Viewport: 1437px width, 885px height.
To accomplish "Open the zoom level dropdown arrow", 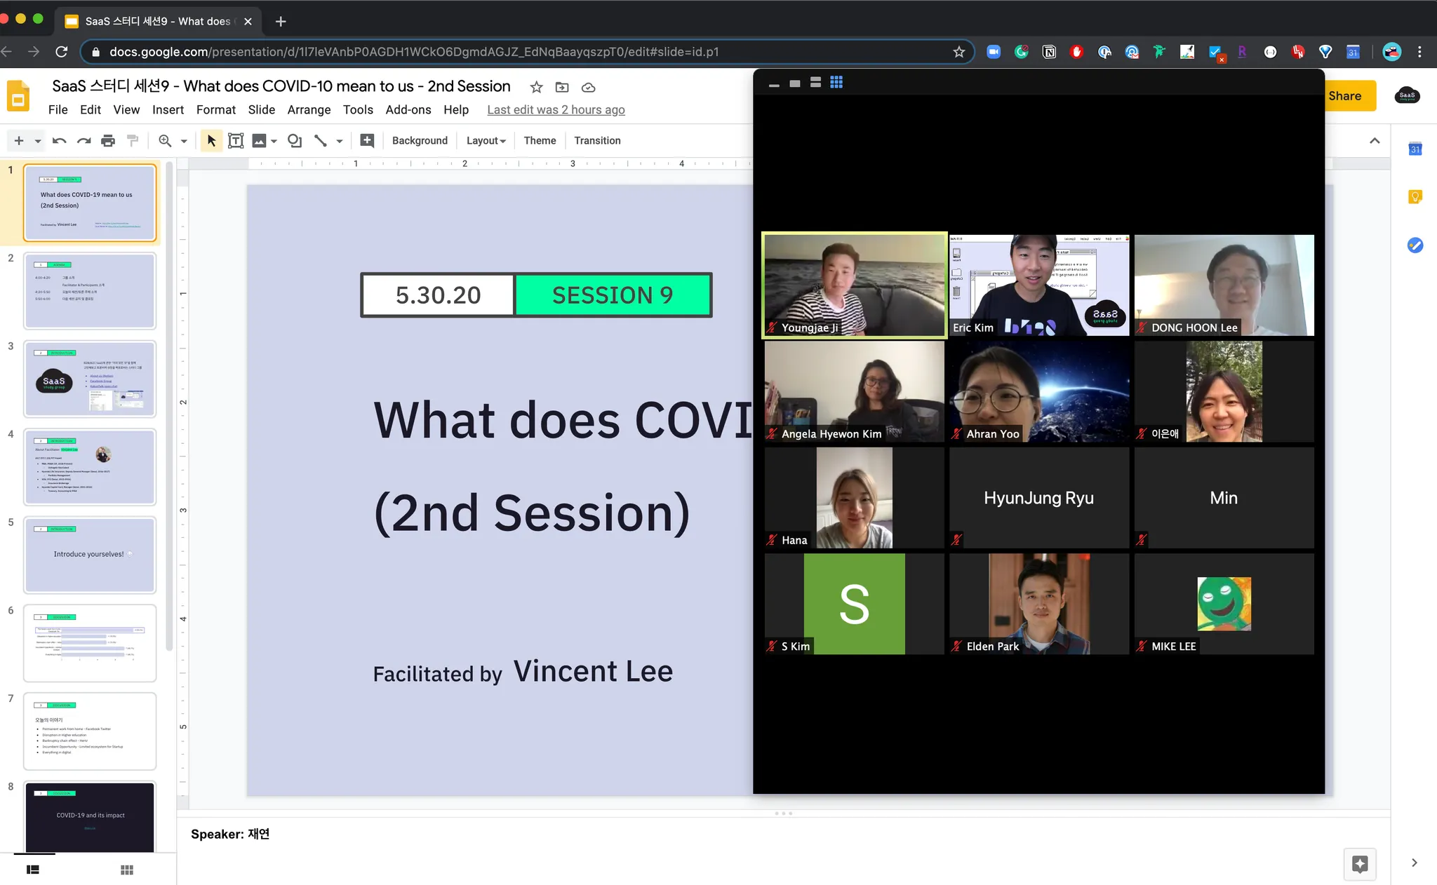I will 184,141.
